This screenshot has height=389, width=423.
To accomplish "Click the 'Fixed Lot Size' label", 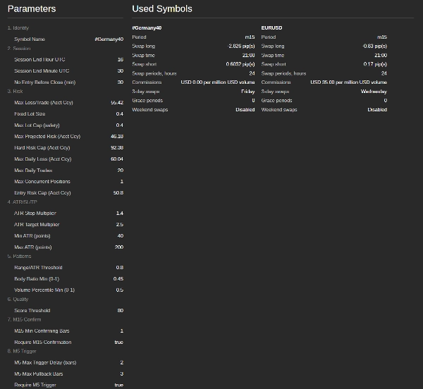I will click(x=30, y=114).
